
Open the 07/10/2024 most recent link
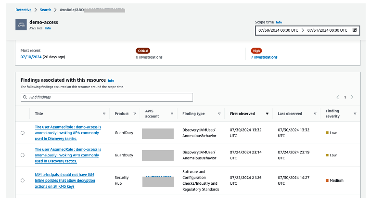coord(31,57)
